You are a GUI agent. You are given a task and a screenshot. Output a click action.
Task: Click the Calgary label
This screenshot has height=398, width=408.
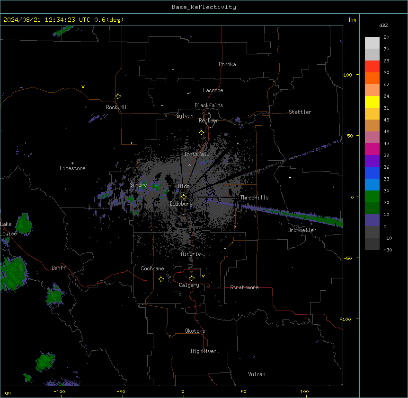[x=189, y=285]
